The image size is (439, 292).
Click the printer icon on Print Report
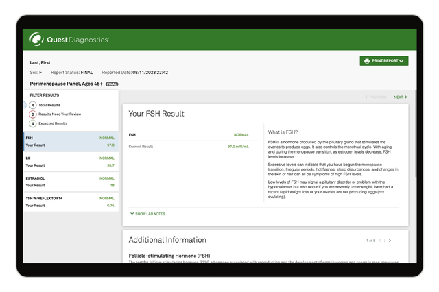tap(367, 61)
